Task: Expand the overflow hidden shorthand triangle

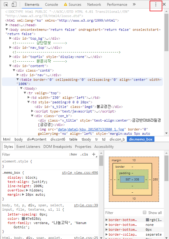Action: point(27,190)
